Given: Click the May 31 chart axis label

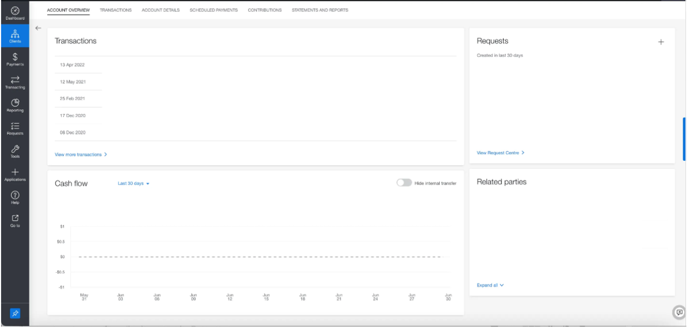Looking at the screenshot, I should point(84,296).
